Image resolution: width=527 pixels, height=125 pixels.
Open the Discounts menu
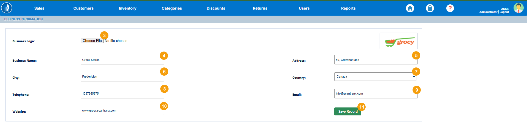216,8
